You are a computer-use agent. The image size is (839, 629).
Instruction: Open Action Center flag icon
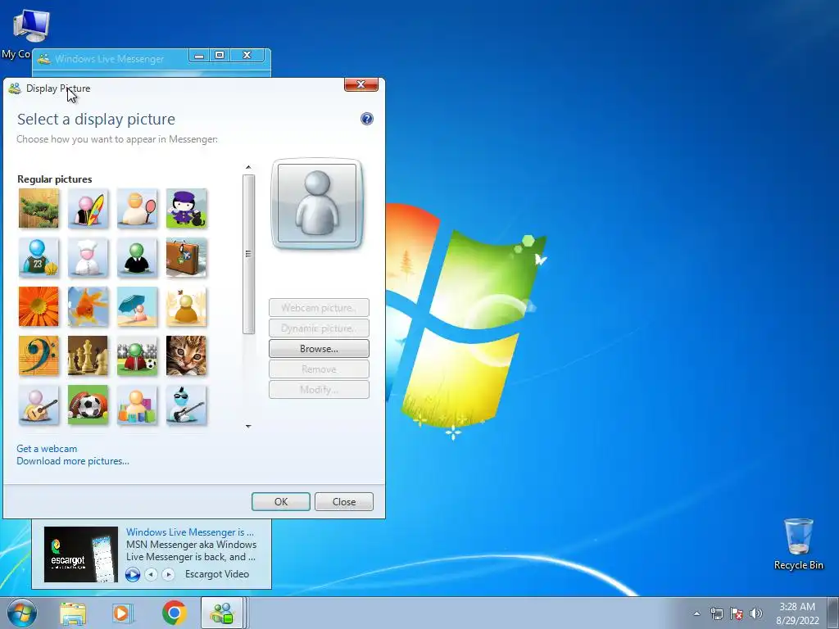pos(737,613)
